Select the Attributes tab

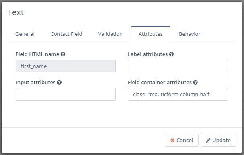tap(151, 34)
